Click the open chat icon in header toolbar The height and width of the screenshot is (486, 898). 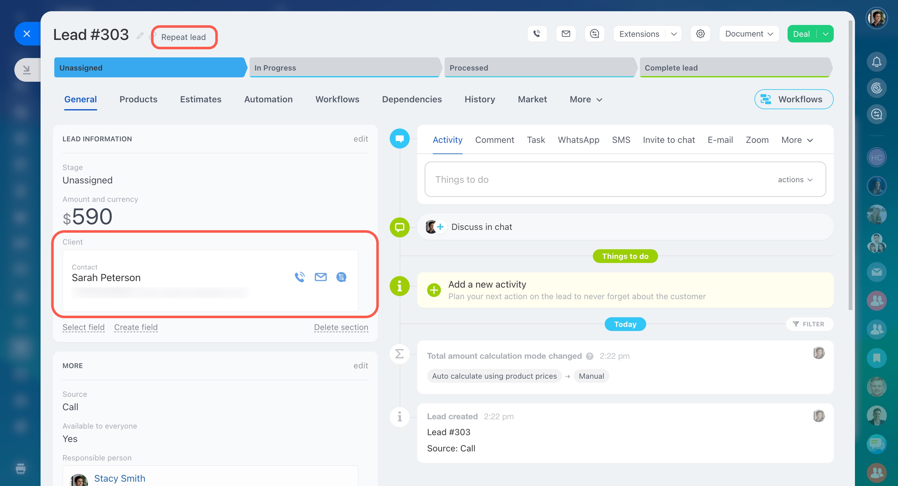tap(594, 34)
